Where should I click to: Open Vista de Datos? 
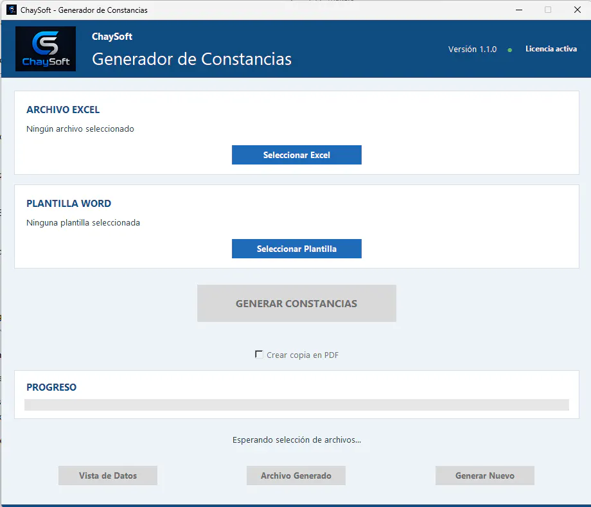click(x=108, y=476)
